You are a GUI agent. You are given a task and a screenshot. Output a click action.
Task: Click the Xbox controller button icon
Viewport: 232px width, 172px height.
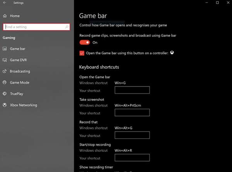point(172,53)
